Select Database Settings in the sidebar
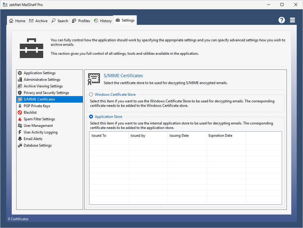 (x=37, y=145)
